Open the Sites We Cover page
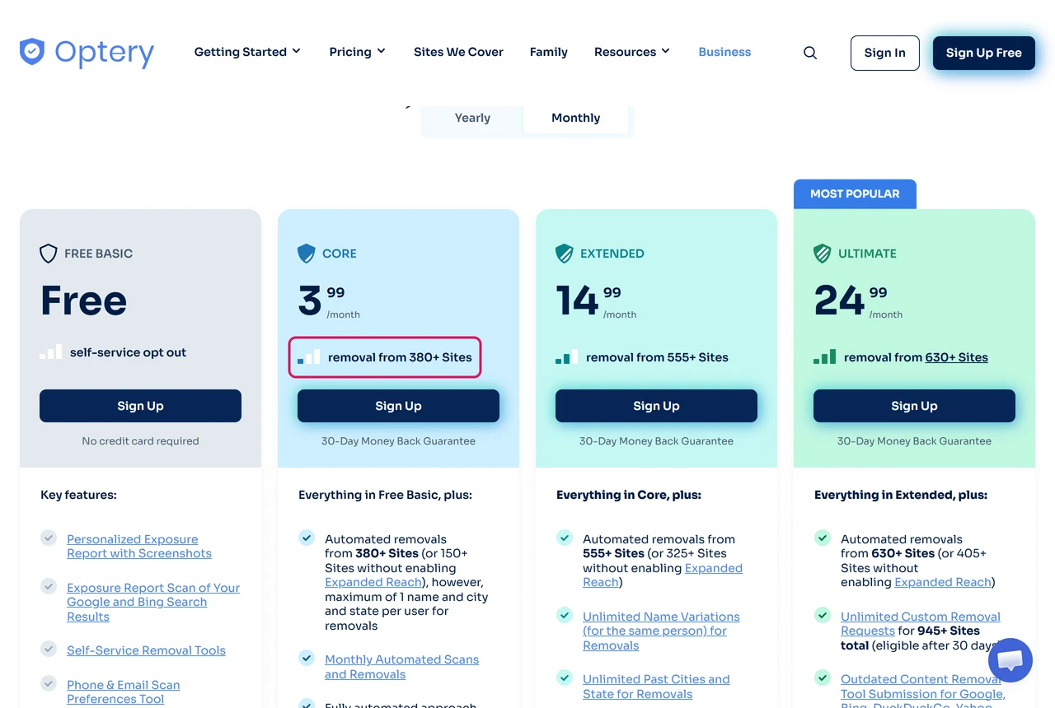1055x708 pixels. 458,52
